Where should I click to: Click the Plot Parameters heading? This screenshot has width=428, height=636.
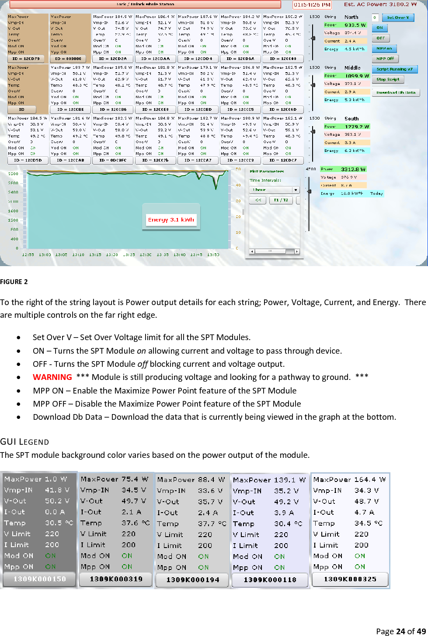tap(267, 172)
